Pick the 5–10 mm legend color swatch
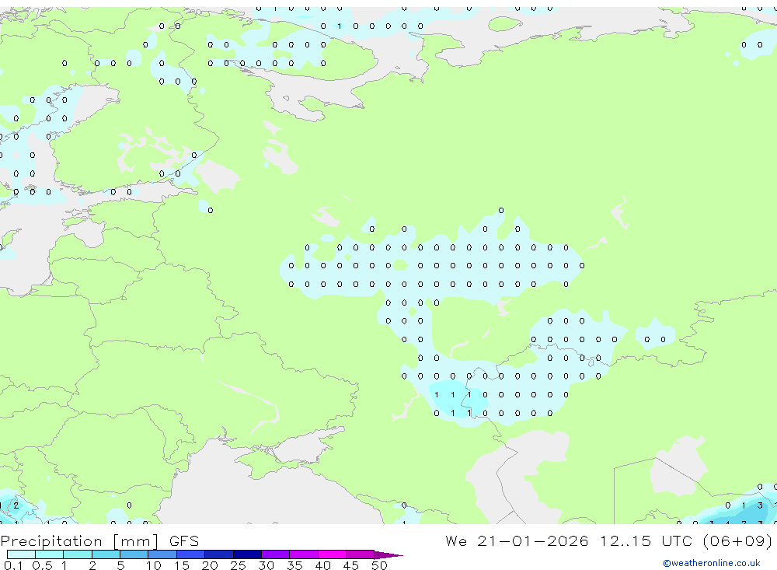 134,554
